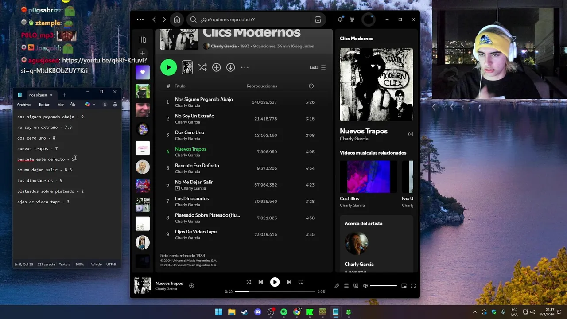567x319 pixels.
Task: Open Ver menu in Notepad
Action: point(61,105)
